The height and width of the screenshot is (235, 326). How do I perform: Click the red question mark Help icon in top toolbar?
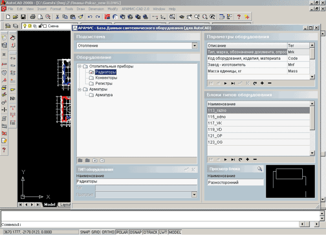pos(239,17)
